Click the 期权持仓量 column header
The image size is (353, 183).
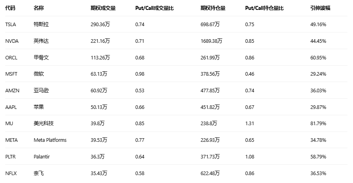click(x=213, y=8)
